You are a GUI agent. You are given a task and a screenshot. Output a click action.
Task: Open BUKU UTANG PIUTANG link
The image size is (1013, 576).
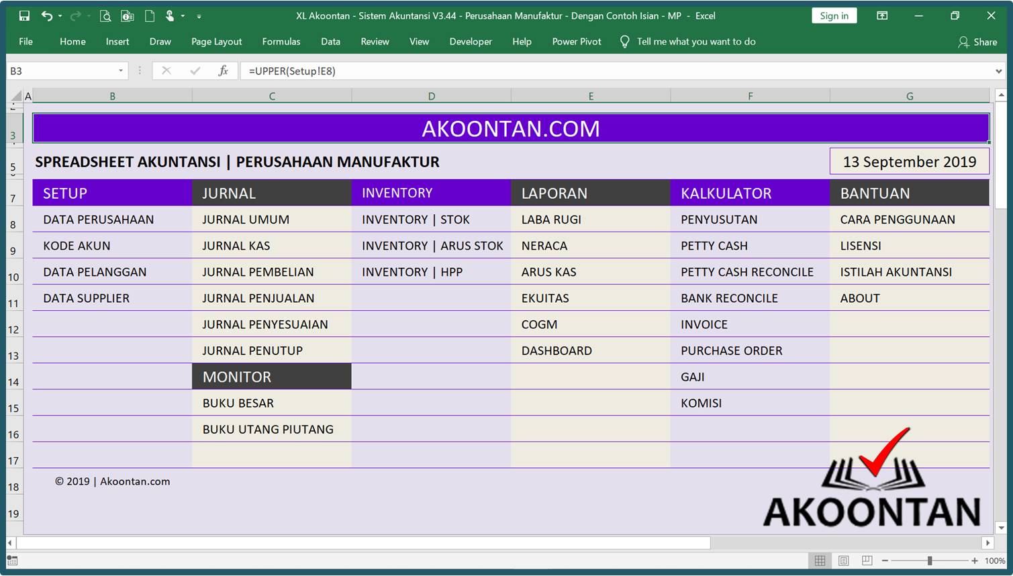click(x=268, y=429)
